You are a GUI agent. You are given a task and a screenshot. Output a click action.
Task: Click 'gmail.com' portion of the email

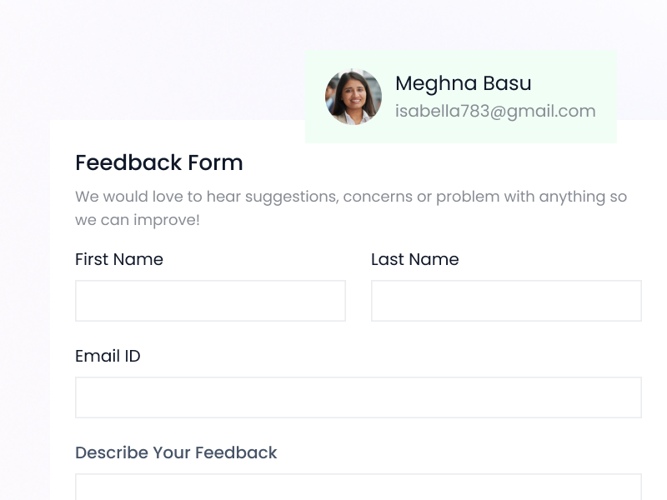[551, 111]
